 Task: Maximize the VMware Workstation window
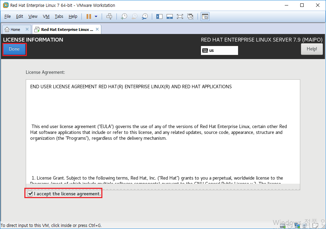(x=302, y=5)
